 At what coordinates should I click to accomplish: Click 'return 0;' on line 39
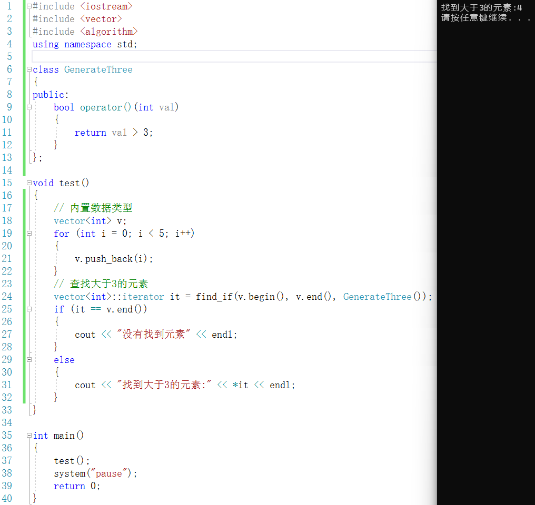point(77,486)
